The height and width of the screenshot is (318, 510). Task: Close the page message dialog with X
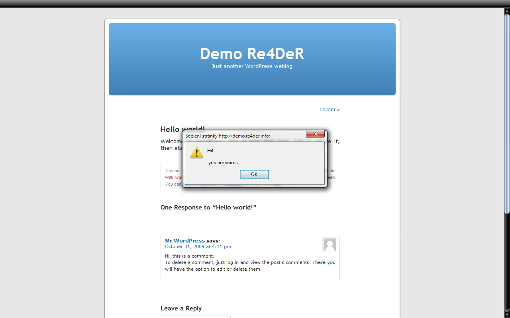click(x=315, y=134)
